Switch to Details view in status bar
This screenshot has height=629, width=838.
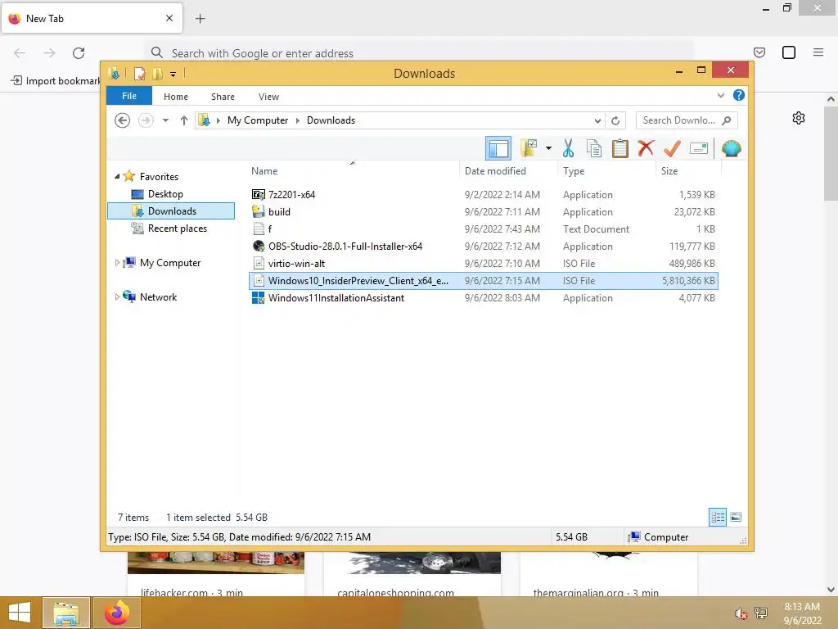(x=717, y=517)
